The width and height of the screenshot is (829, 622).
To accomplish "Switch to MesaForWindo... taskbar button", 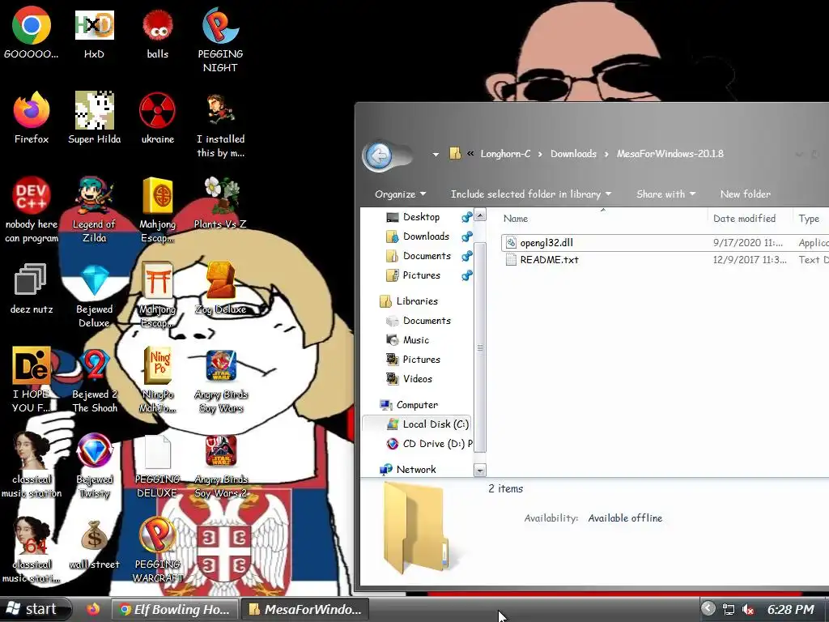I will click(x=305, y=609).
